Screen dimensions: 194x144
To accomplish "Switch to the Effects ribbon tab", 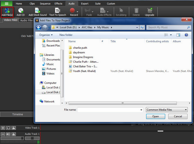I will 58,4.
